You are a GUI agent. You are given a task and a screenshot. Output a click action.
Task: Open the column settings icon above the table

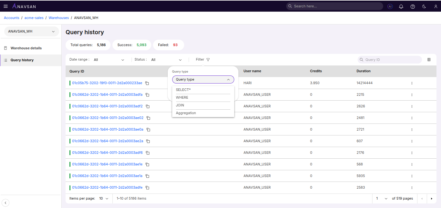pos(429,59)
